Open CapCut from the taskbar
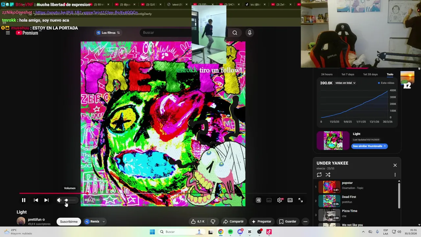This screenshot has height=237, width=421. tap(250, 232)
